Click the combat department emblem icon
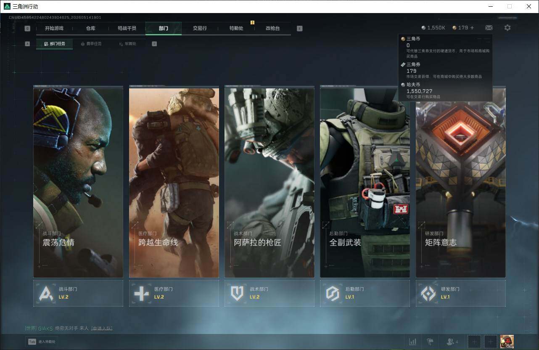The height and width of the screenshot is (350, 539). [x=46, y=293]
